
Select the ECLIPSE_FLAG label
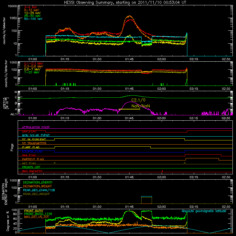[x=32, y=151]
